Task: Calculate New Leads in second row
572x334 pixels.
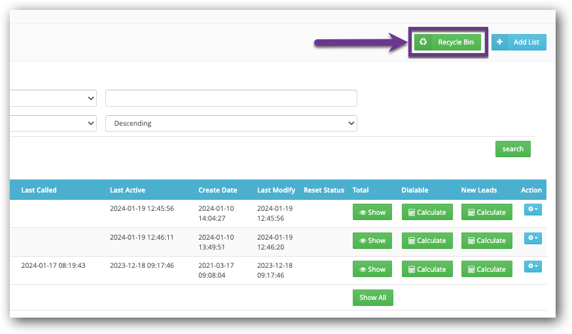Action: coord(486,240)
